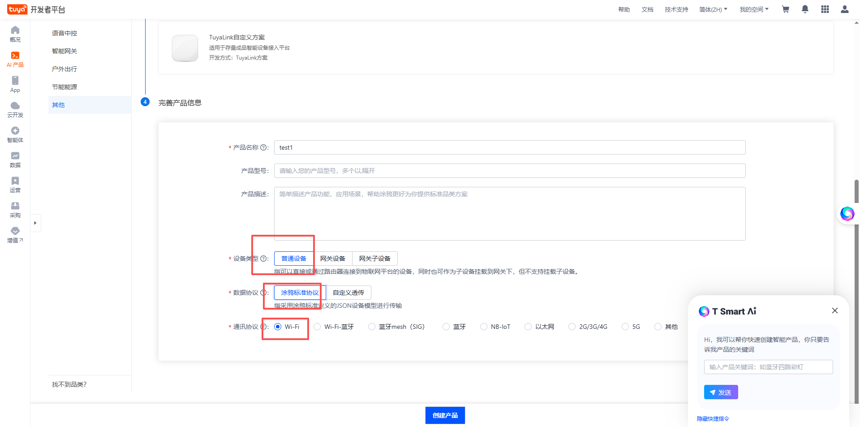Click the Tuya logo in header

(17, 9)
